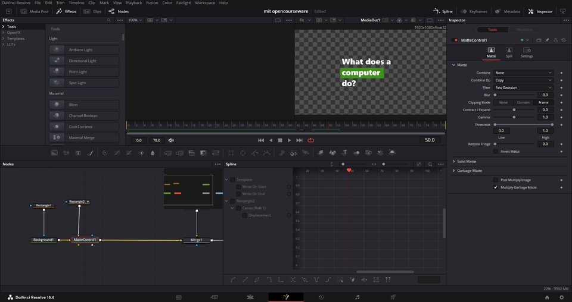572x302 pixels.
Task: Add a Brightness Contrast tool icon
Action: pyautogui.click(x=141, y=153)
